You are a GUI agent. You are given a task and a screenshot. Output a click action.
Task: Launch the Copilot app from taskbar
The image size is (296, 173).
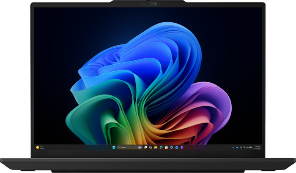click(x=151, y=147)
